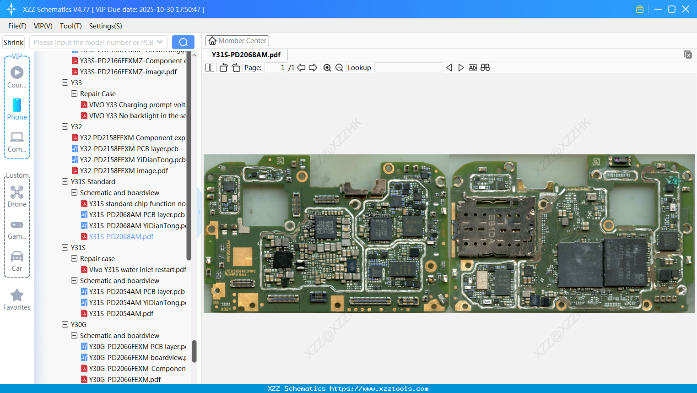This screenshot has height=393, width=697.
Task: Rotate the PDF clockwise
Action: pos(236,67)
